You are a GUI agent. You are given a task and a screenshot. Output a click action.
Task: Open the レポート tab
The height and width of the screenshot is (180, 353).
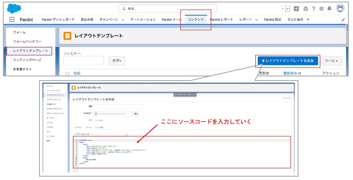pyautogui.click(x=245, y=20)
